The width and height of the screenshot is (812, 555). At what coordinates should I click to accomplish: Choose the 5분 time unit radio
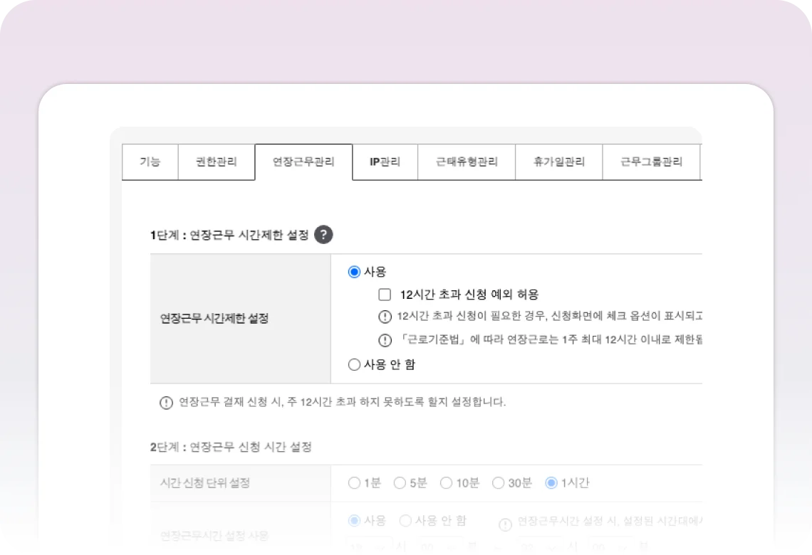point(400,483)
